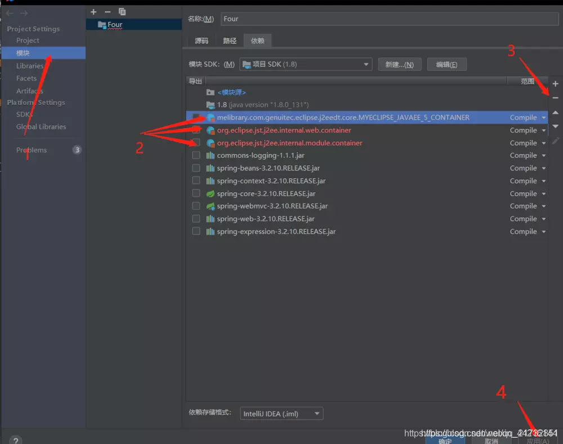
Task: Open dependency storage format dropdown
Action: pos(281,414)
